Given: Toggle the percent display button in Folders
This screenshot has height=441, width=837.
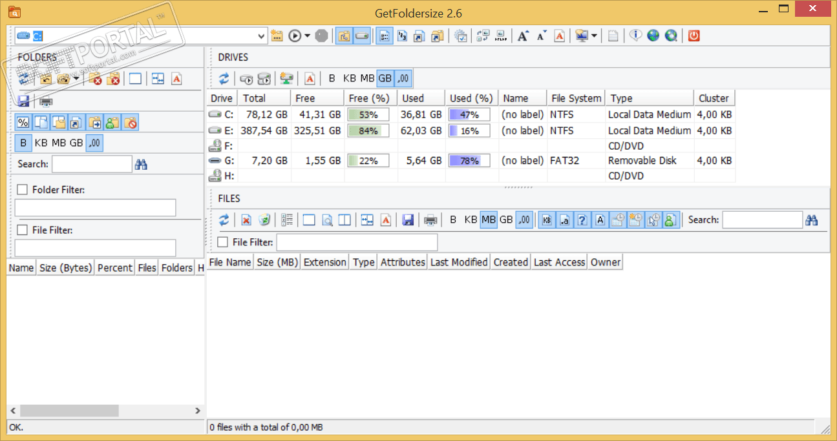Looking at the screenshot, I should (x=23, y=122).
